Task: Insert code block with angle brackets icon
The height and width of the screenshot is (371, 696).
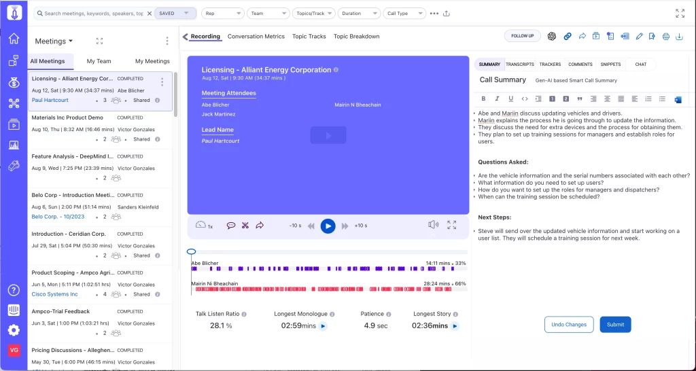Action: tap(525, 99)
